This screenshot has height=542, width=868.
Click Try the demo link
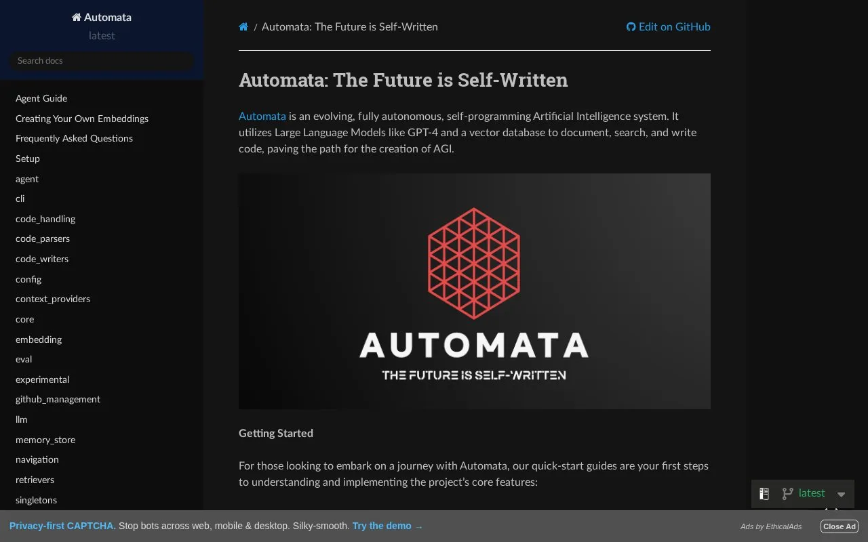[x=387, y=526]
